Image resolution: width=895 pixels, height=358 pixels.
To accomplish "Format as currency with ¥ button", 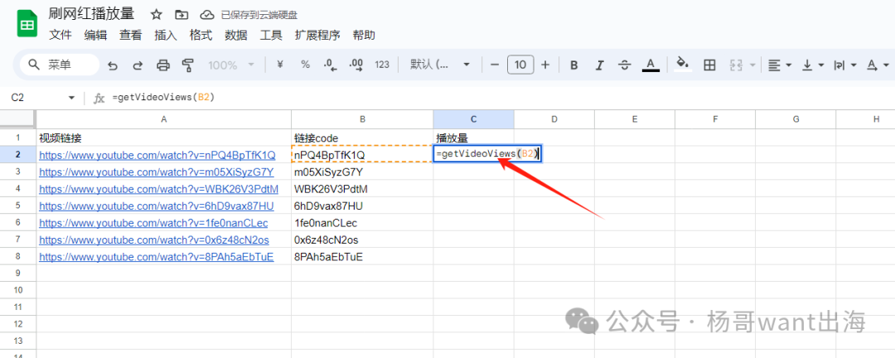I will [280, 65].
